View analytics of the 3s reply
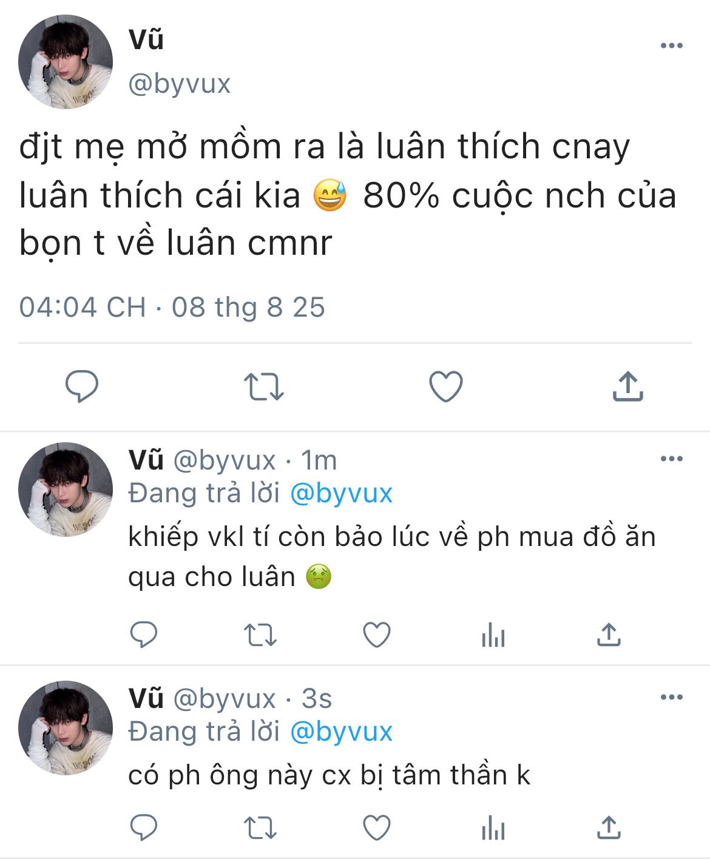This screenshot has width=710, height=859. click(493, 829)
